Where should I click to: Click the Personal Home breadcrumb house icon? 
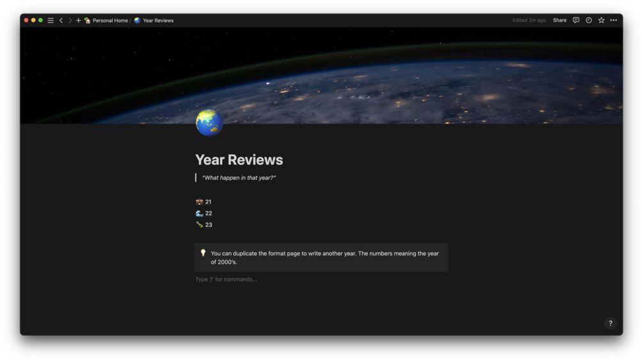pyautogui.click(x=88, y=20)
